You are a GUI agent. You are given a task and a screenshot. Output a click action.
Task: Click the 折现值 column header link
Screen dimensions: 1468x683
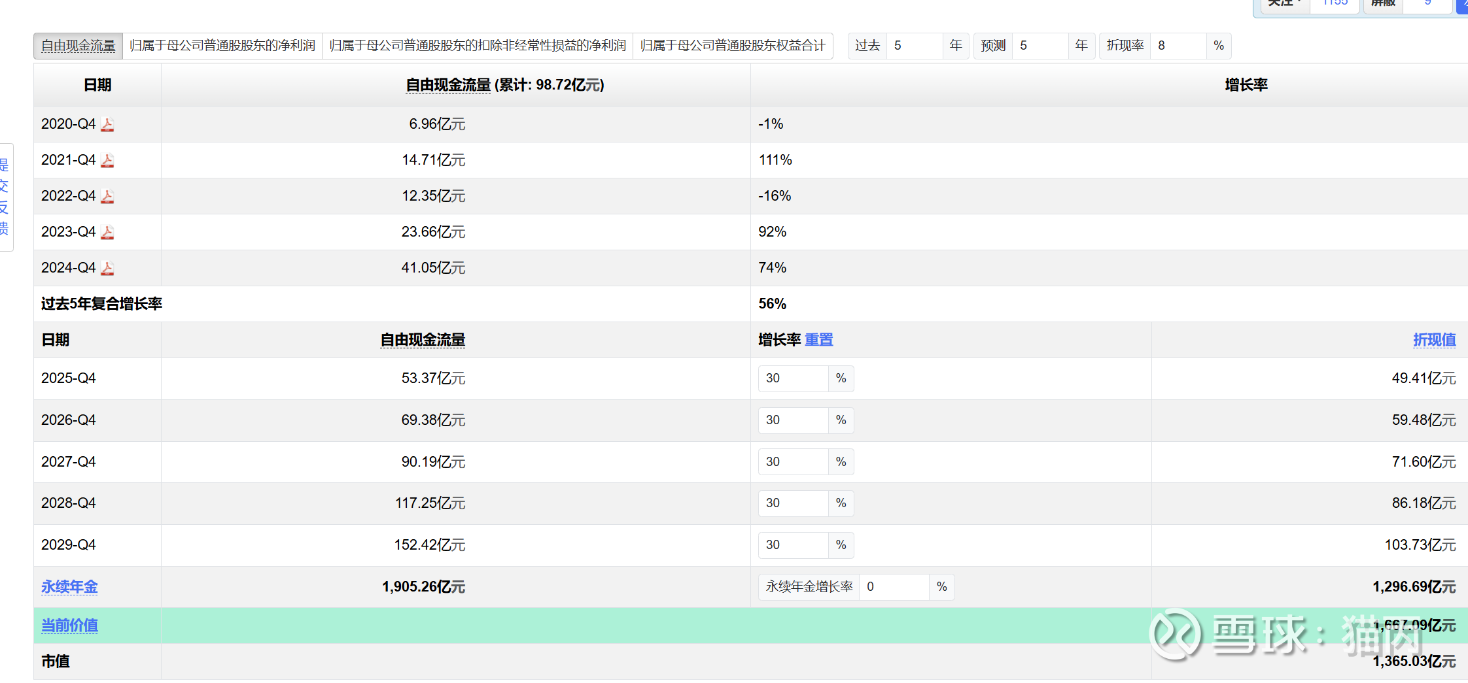pyautogui.click(x=1434, y=340)
